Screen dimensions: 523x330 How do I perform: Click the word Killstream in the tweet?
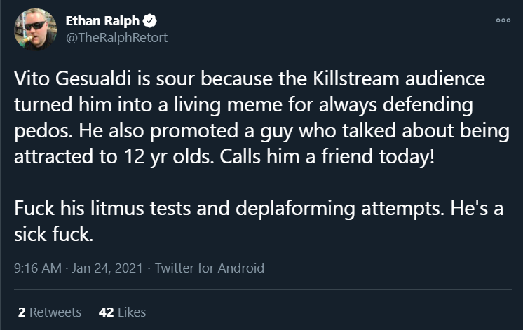pyautogui.click(x=356, y=79)
